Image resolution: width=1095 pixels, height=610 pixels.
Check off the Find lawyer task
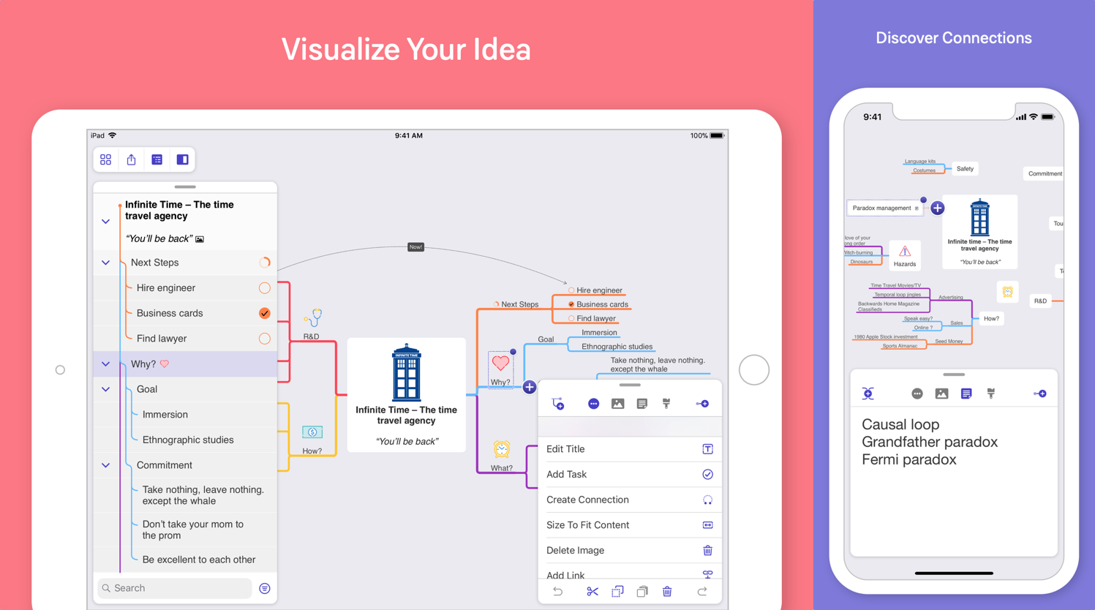[x=264, y=338]
